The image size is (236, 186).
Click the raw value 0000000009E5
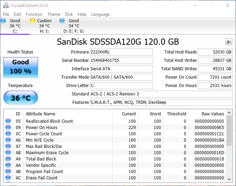(209, 127)
